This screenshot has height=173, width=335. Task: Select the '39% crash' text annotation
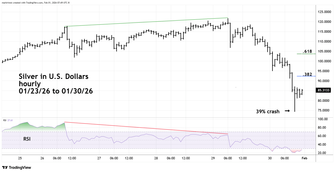click(268, 111)
